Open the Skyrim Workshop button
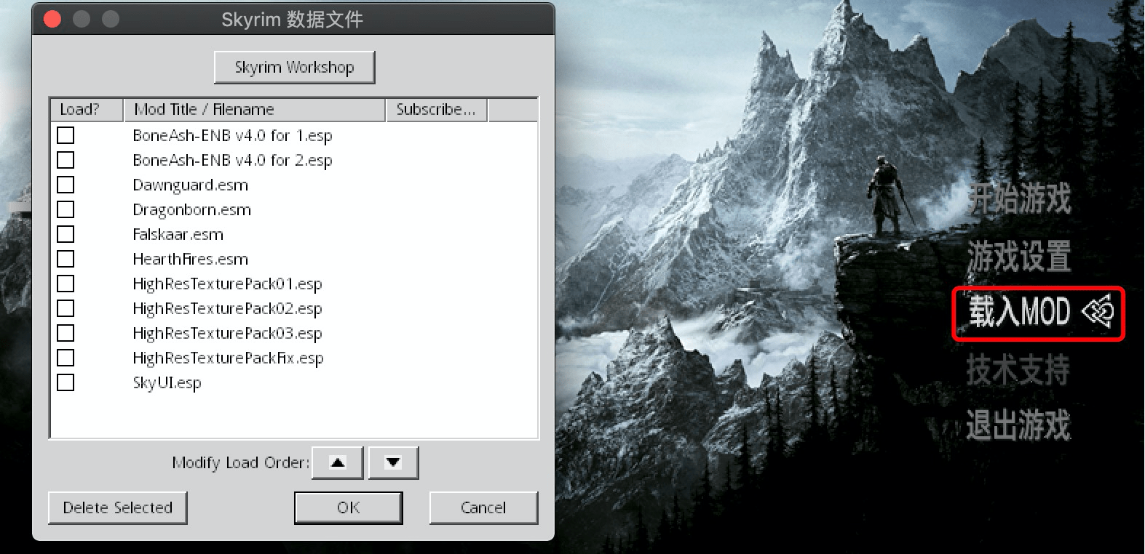Screen dimensions: 1145x554 294,68
